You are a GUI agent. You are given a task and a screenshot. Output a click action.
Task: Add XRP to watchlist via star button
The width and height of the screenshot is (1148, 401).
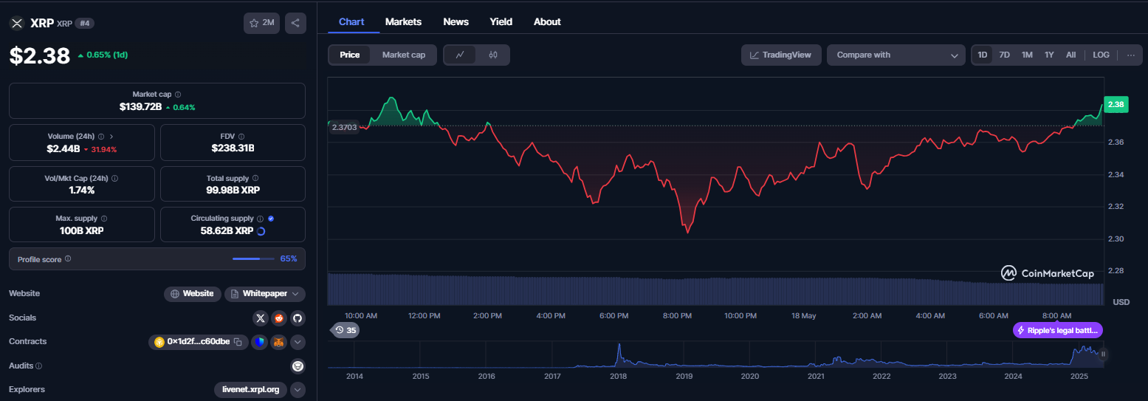(x=261, y=23)
